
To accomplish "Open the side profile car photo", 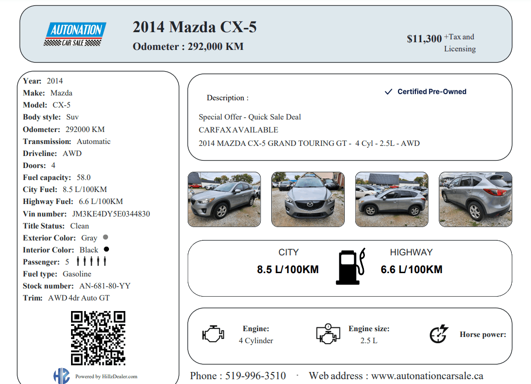I will coord(392,199).
